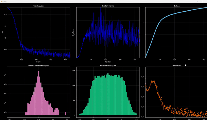Maximize the Makie window

click(203, 2)
